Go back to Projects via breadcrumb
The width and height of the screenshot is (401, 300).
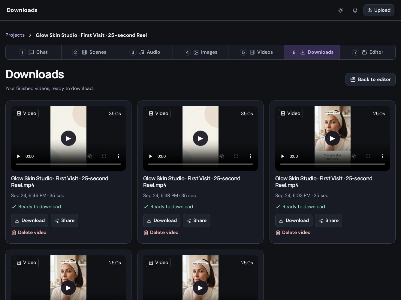click(15, 35)
